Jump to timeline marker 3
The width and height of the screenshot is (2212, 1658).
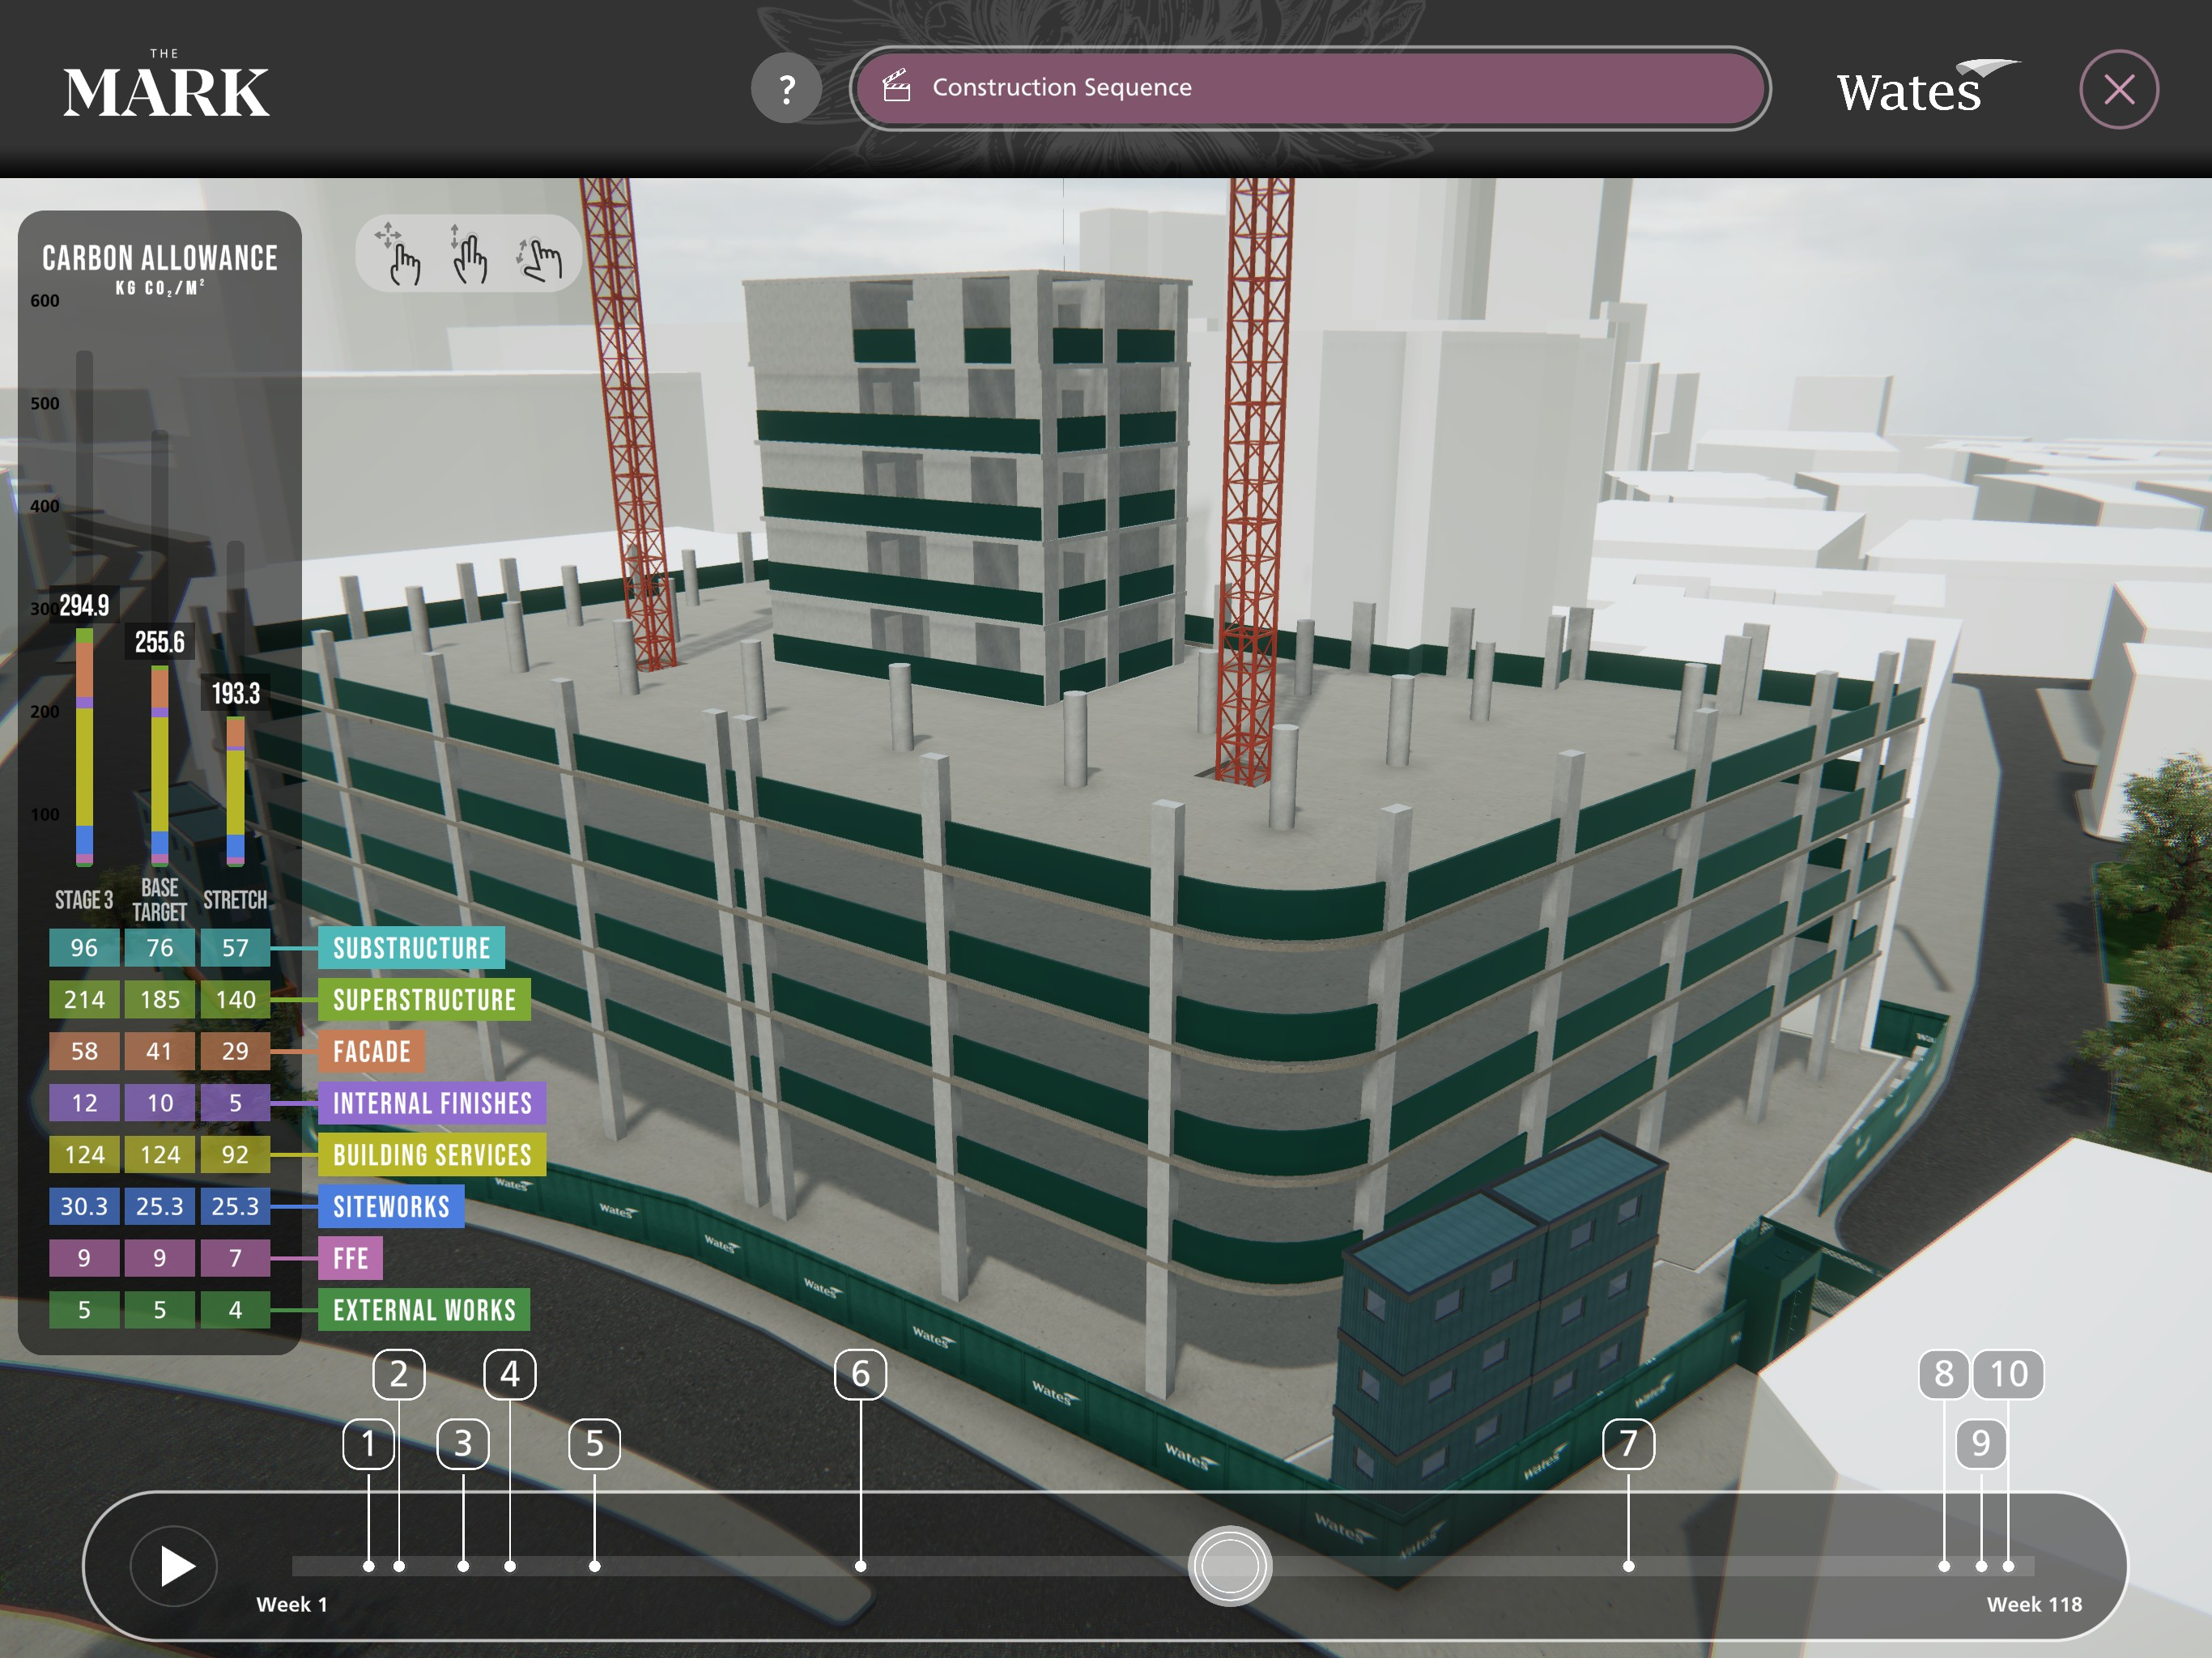point(463,1443)
